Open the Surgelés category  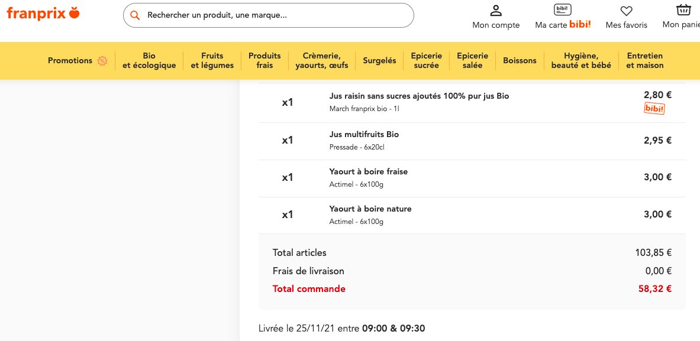click(379, 61)
